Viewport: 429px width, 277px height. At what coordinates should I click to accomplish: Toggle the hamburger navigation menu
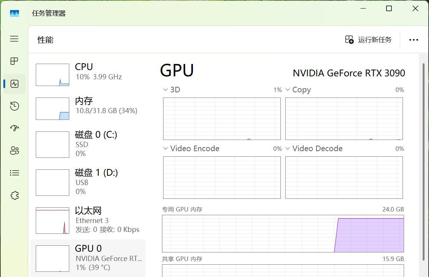(14, 39)
